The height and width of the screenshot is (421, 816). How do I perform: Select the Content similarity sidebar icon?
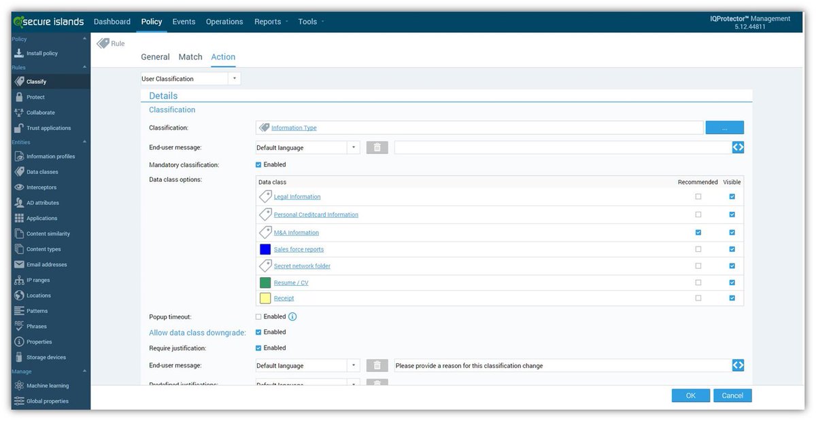point(18,233)
